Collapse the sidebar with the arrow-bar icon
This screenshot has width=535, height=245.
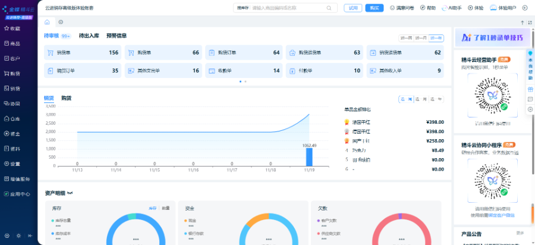pyautogui.click(x=30, y=235)
